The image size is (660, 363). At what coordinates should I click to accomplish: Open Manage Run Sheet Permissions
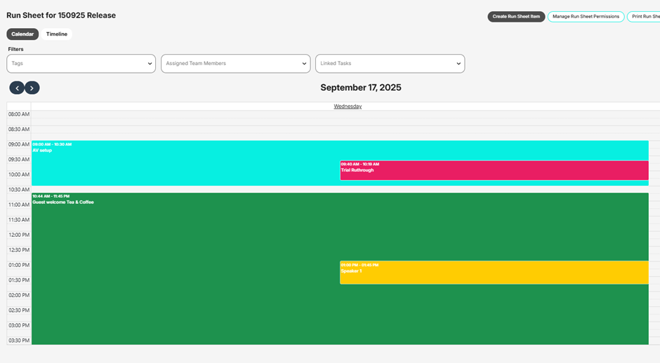click(x=586, y=16)
